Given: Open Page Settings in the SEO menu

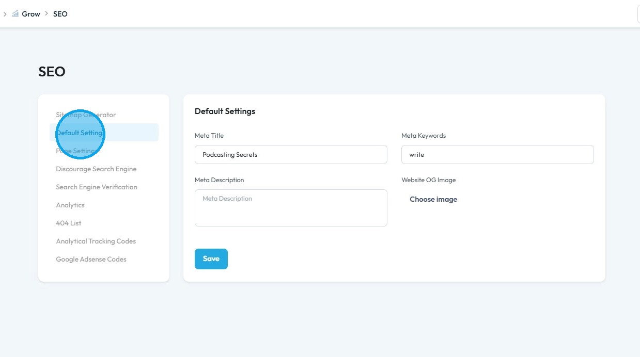Looking at the screenshot, I should point(76,151).
